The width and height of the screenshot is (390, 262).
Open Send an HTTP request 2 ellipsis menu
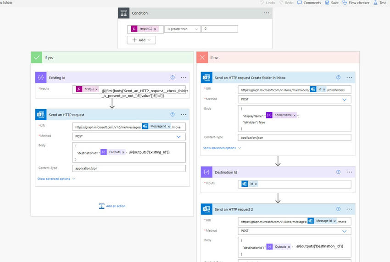[349, 209]
